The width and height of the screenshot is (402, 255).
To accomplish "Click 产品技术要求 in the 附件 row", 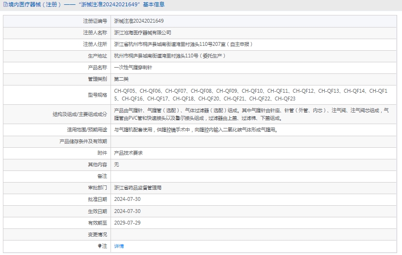I will tap(128, 153).
